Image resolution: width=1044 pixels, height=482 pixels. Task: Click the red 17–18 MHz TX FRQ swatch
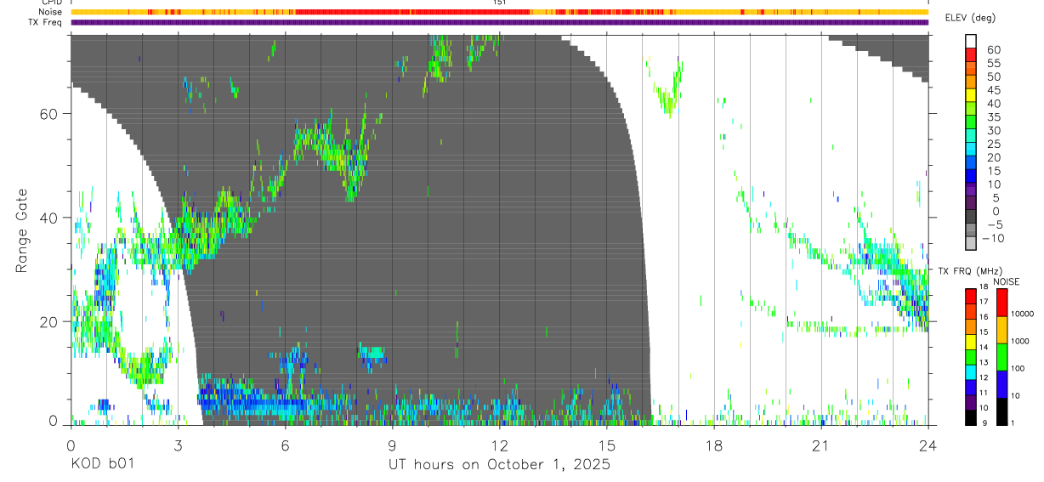[970, 295]
